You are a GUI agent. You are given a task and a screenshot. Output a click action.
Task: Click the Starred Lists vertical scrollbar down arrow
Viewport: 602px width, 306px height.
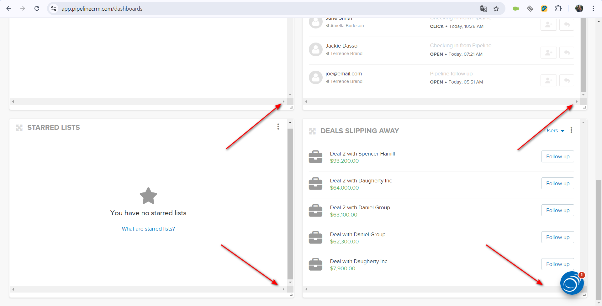(x=290, y=283)
